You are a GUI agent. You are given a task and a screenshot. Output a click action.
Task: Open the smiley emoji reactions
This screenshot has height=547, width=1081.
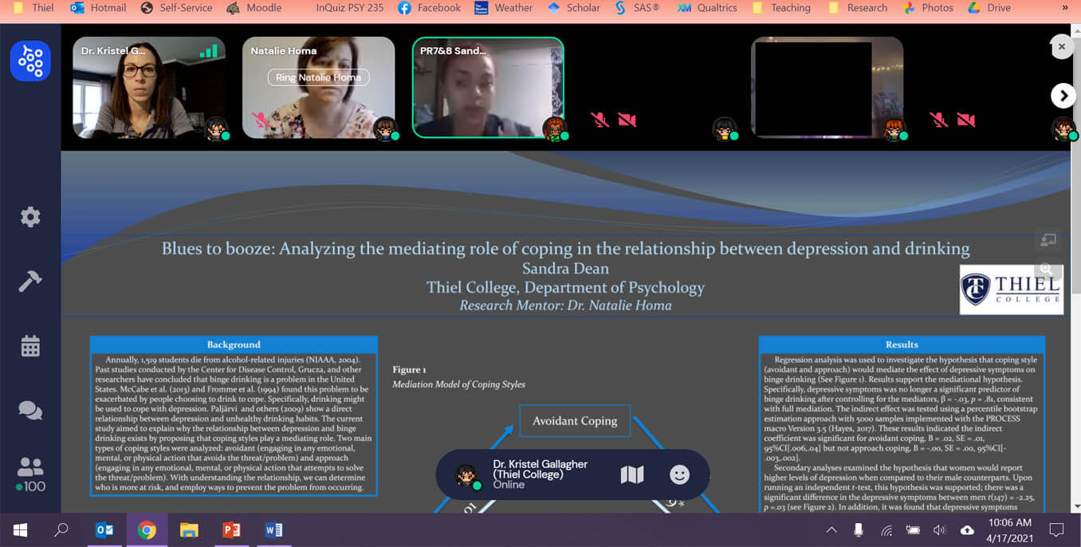point(679,475)
